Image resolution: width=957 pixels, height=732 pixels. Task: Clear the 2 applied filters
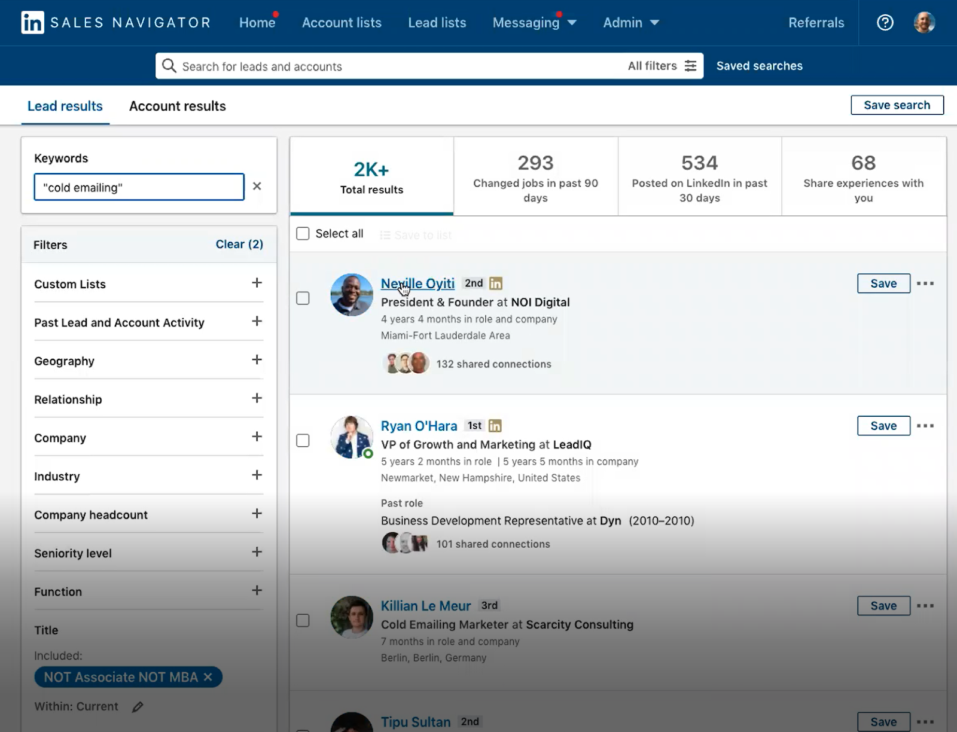[239, 244]
